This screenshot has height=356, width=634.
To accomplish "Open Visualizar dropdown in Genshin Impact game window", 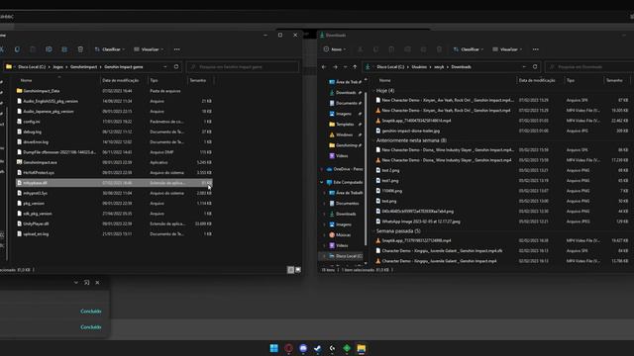I will [149, 49].
